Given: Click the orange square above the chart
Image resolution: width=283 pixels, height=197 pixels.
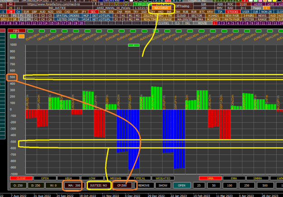Looking at the screenshot, I should point(21,36).
